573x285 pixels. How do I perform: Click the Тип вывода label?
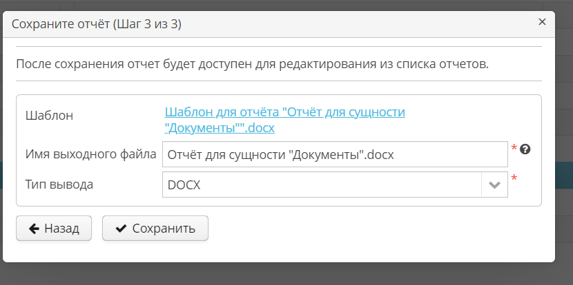tap(59, 184)
